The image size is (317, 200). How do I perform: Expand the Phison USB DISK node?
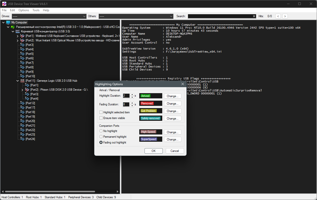tap(22, 90)
